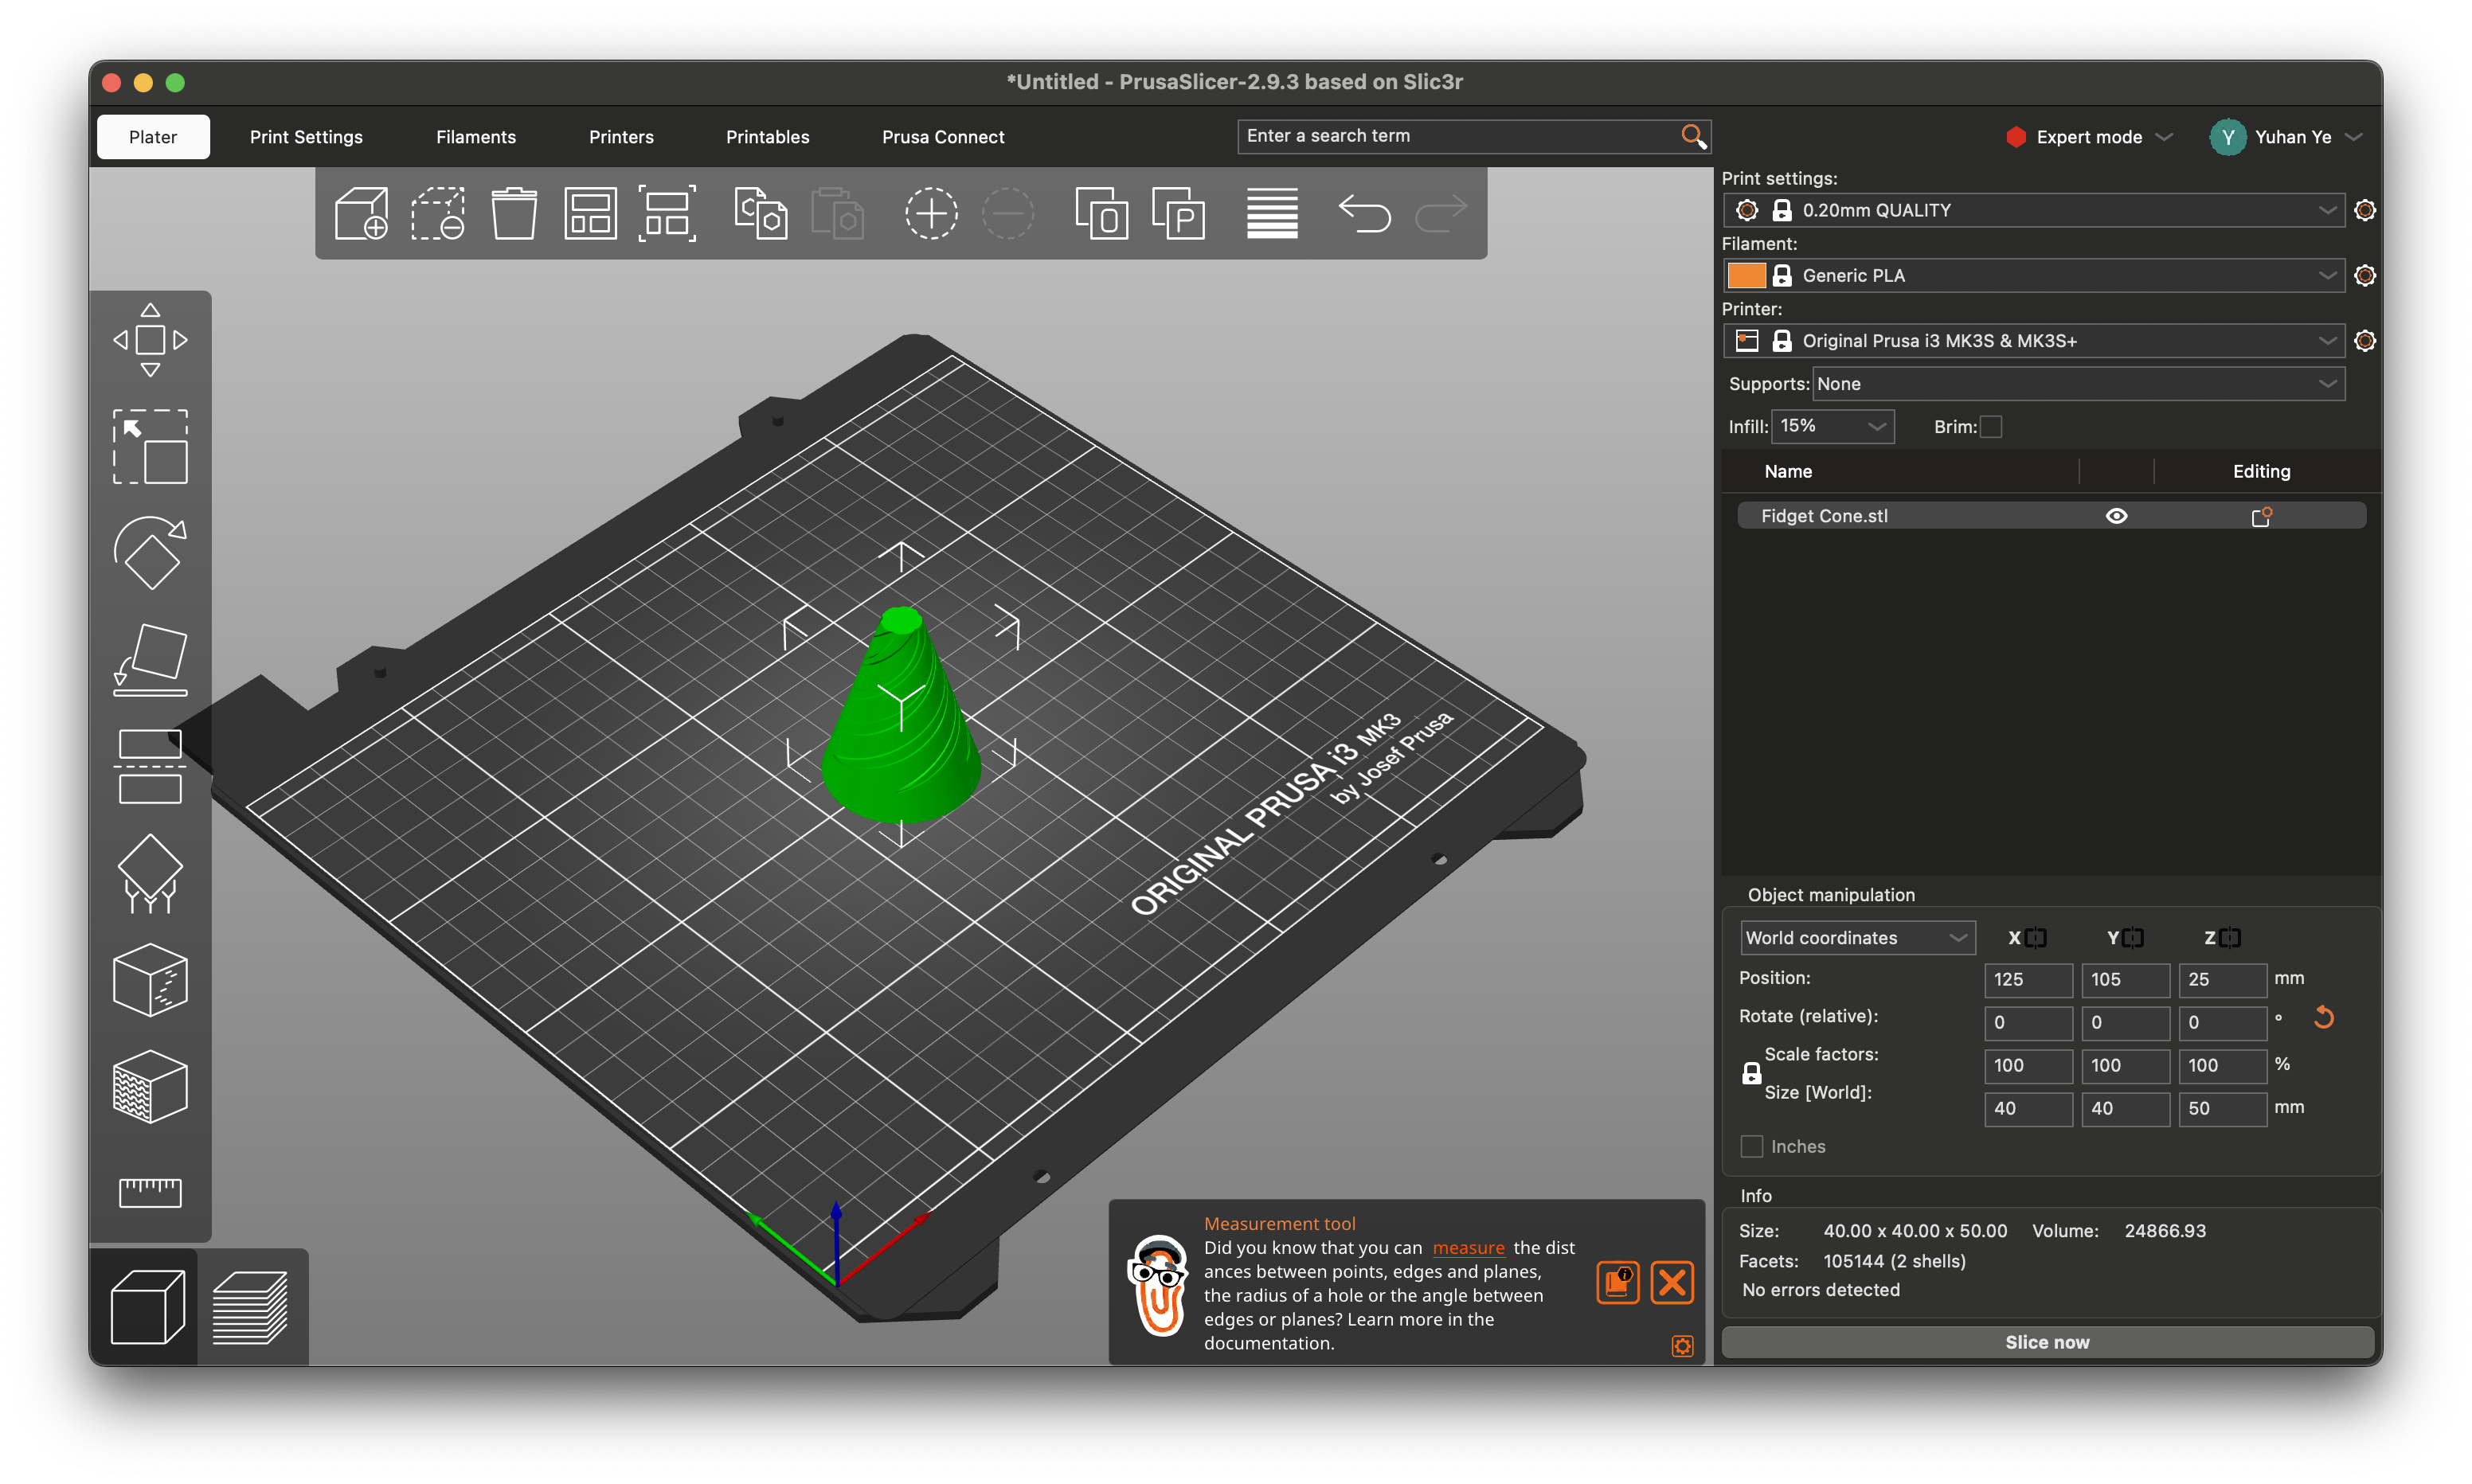The height and width of the screenshot is (1484, 2472).
Task: Hide Fidget Cone.stl with eye icon
Action: pyautogui.click(x=2116, y=516)
